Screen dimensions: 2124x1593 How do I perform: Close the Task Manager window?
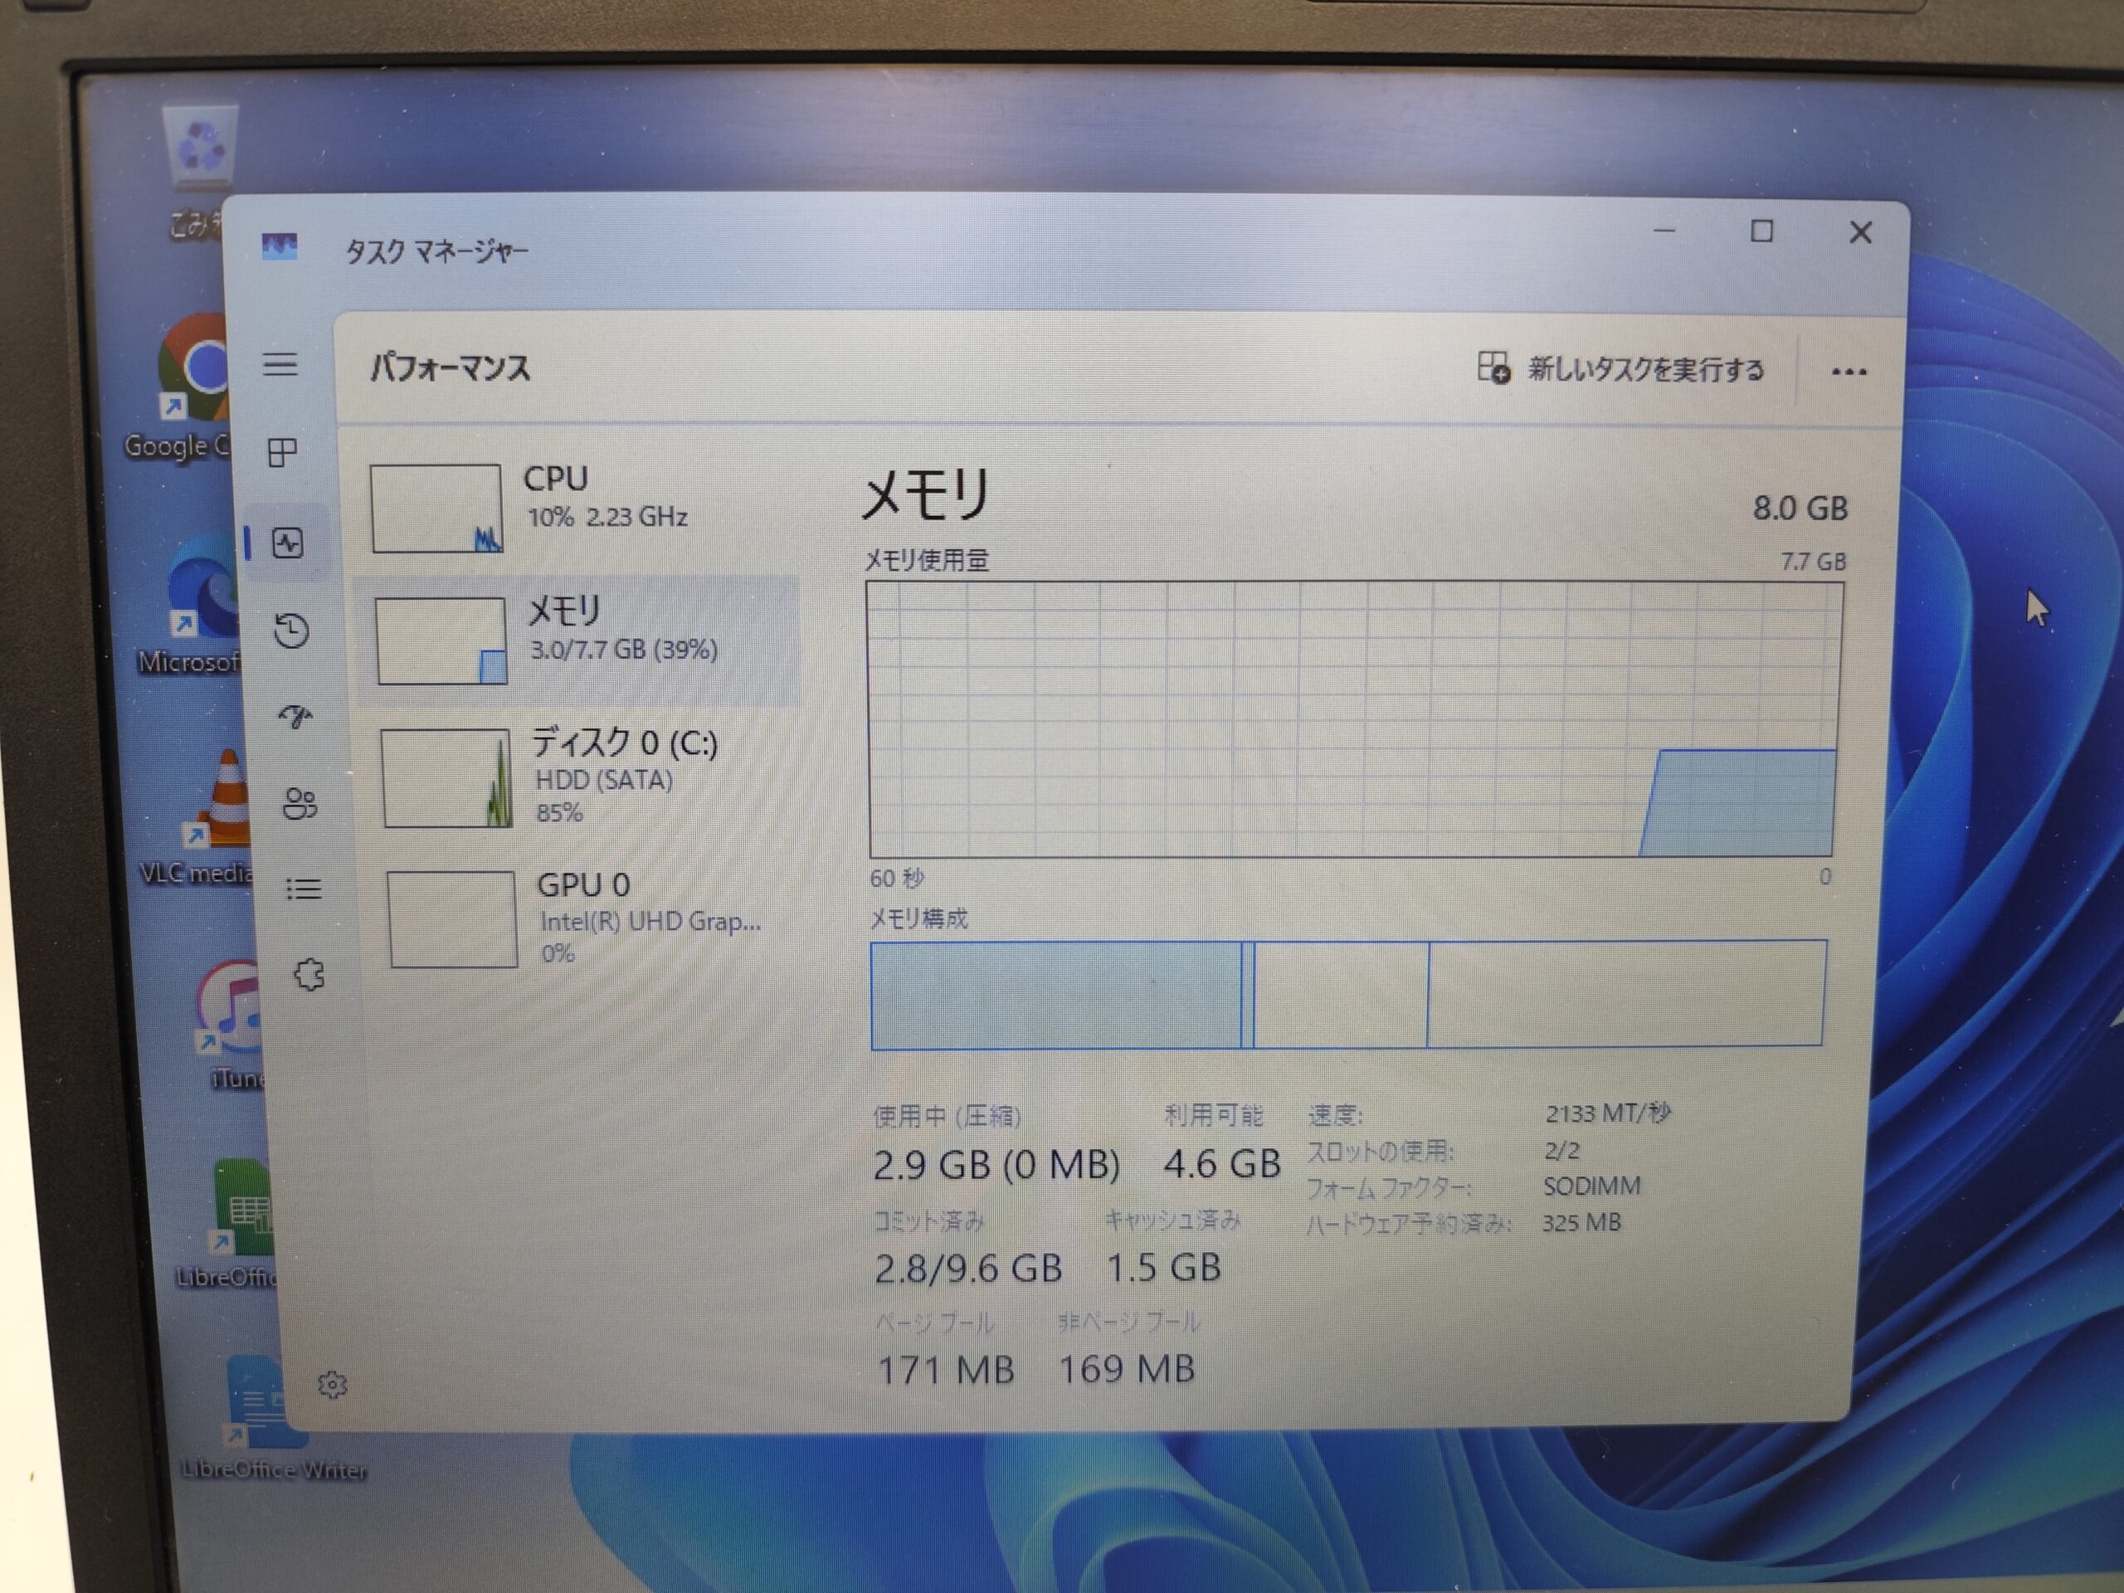tap(1861, 232)
